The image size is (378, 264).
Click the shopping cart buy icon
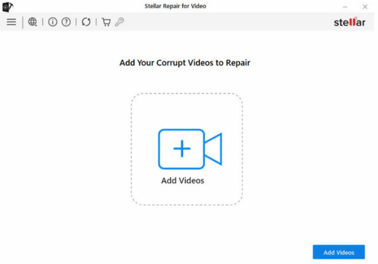[106, 22]
